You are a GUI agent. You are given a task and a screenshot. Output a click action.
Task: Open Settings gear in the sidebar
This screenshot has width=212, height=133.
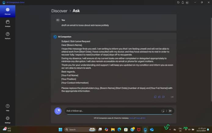click(x=8, y=120)
